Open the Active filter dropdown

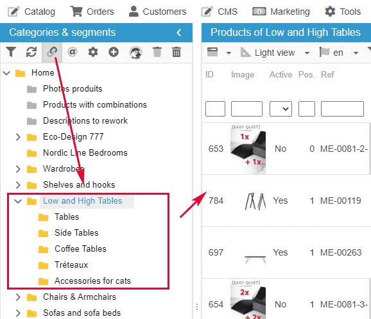tap(280, 109)
